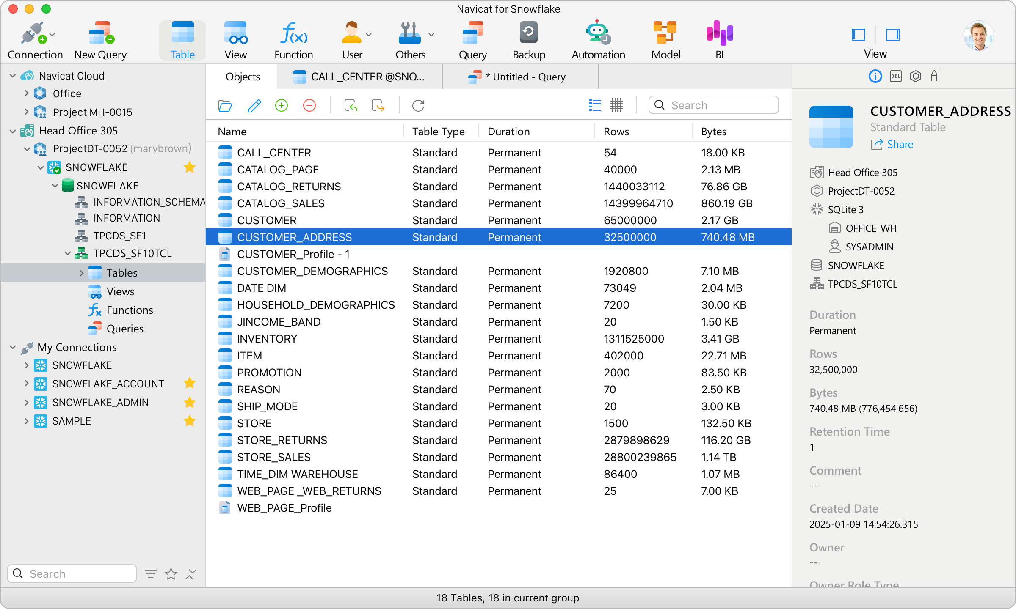Switch objects to grid view
Image resolution: width=1016 pixels, height=609 pixels.
click(616, 105)
